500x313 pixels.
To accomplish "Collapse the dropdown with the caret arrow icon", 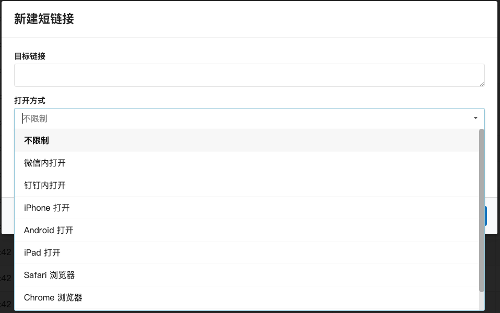I will coord(475,118).
